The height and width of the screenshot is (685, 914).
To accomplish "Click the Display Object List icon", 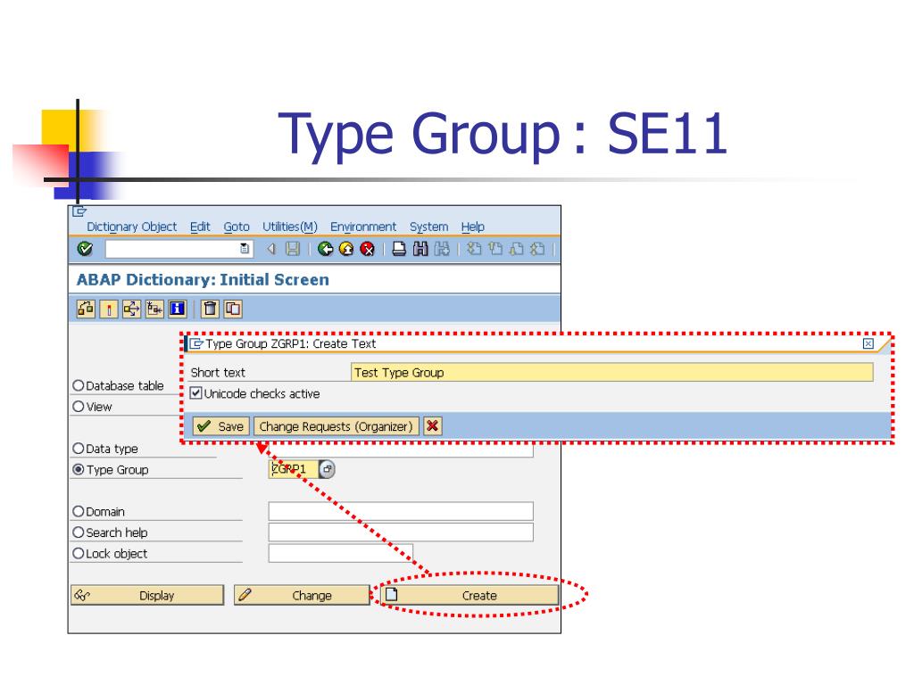I will [154, 309].
